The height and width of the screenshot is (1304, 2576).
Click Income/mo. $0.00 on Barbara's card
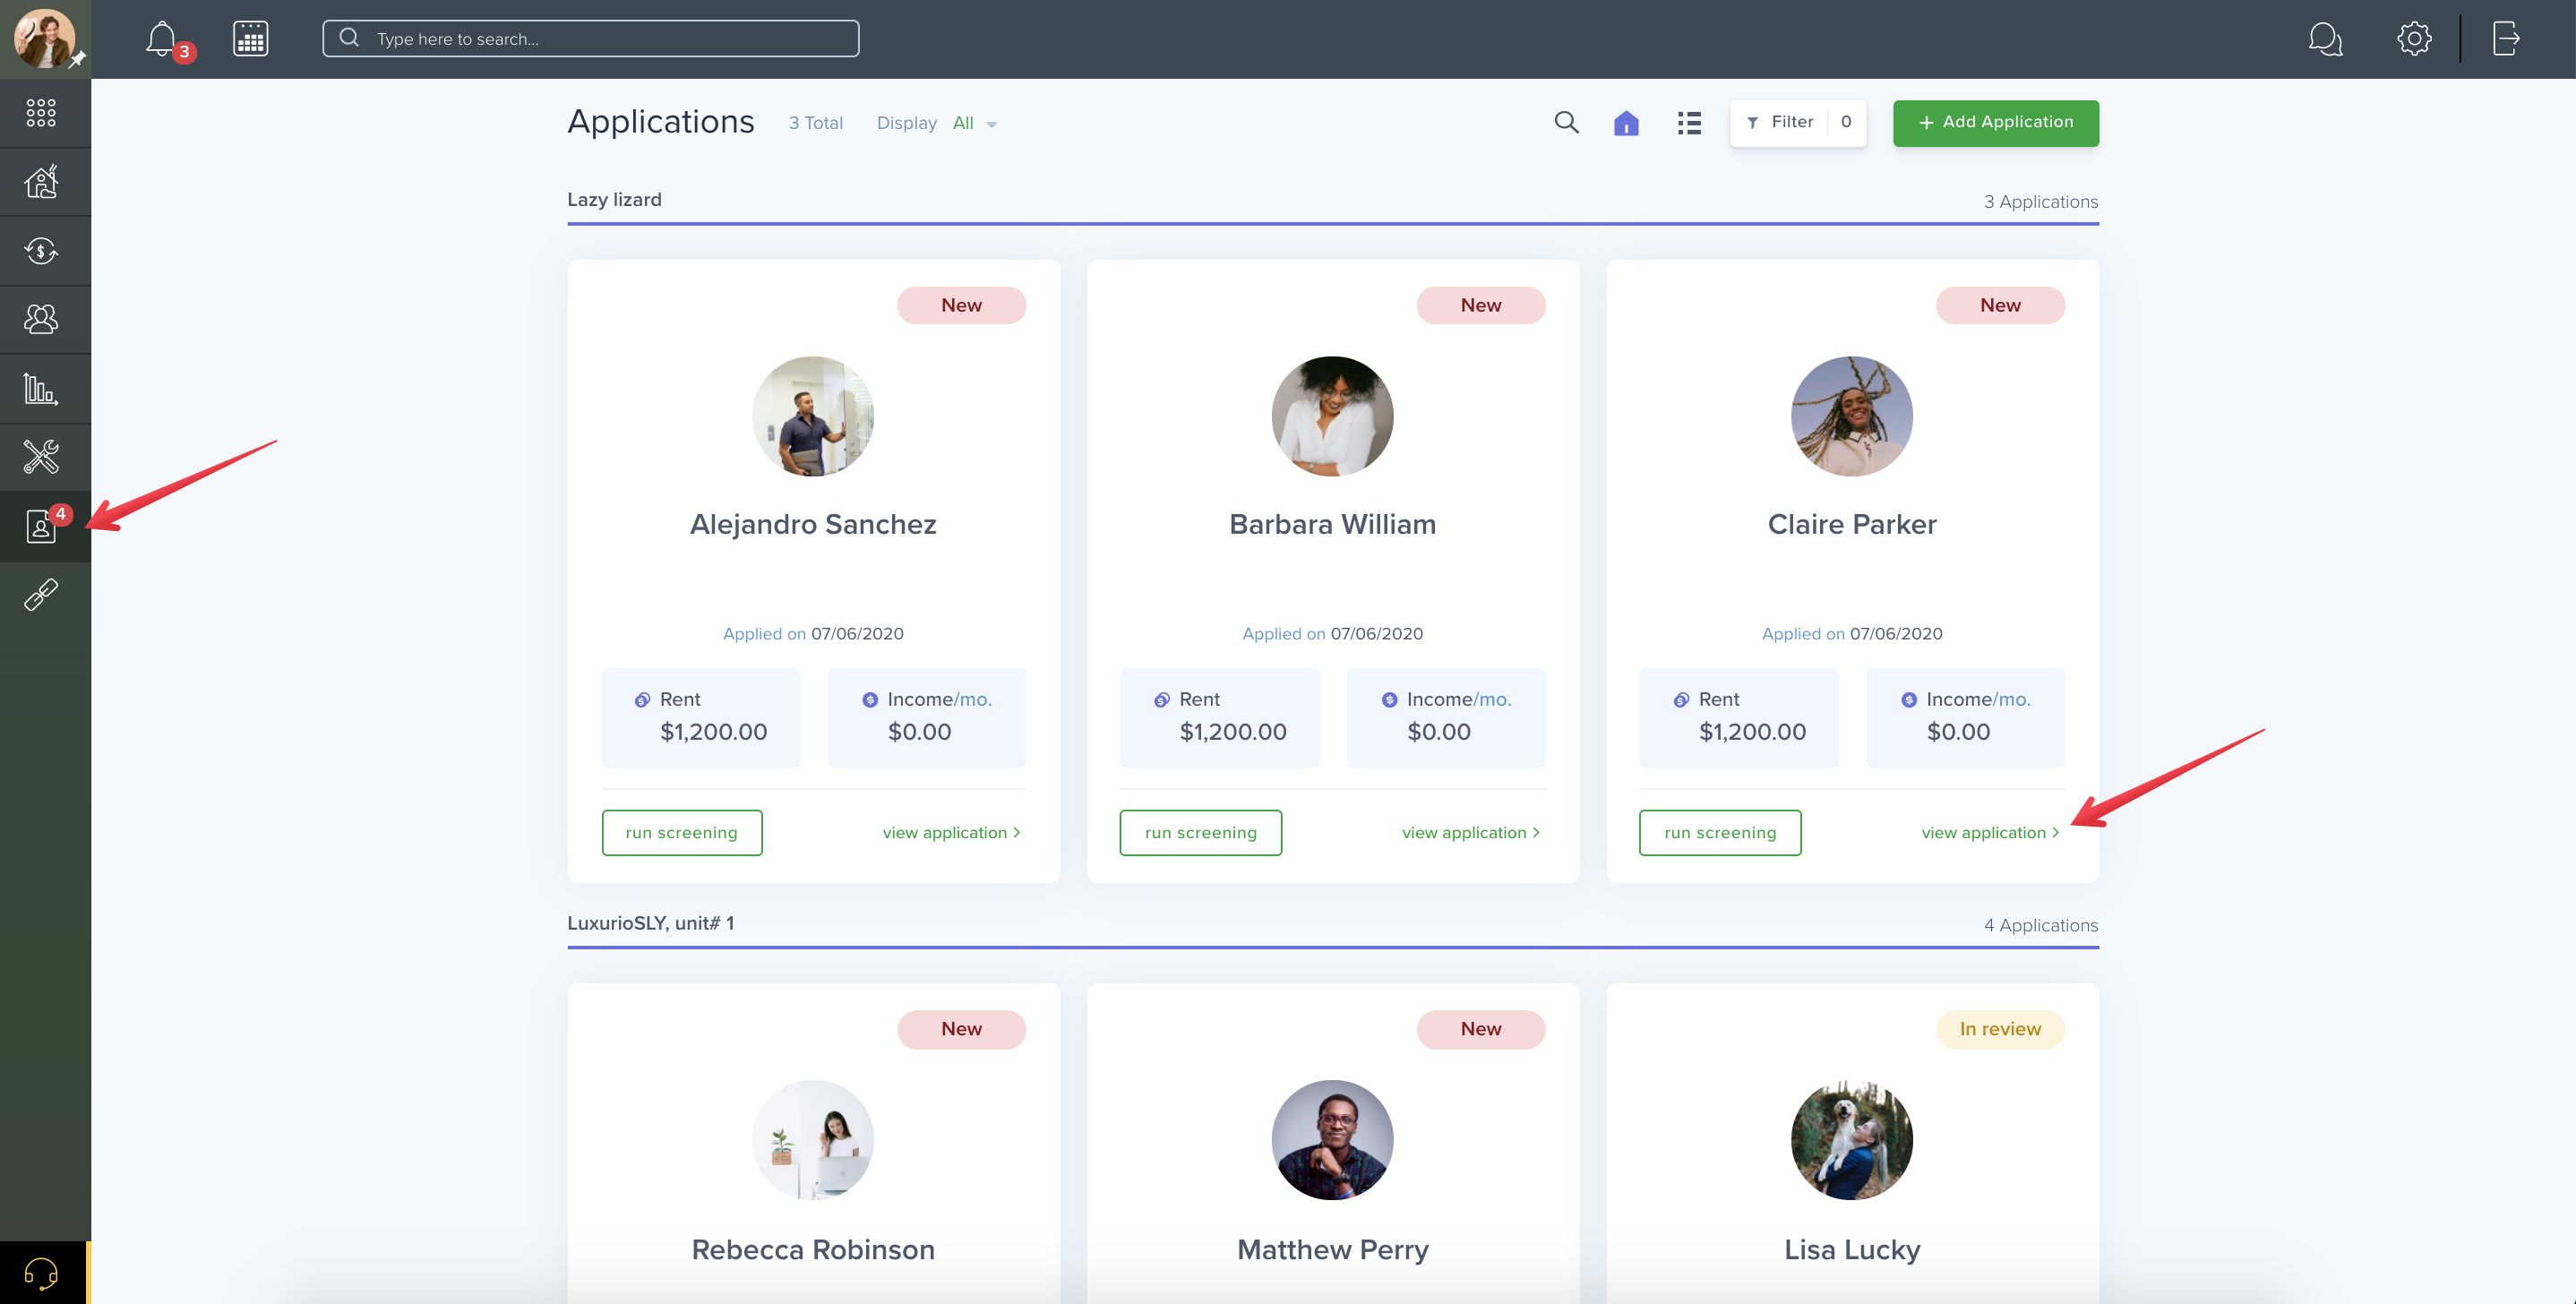point(1446,718)
